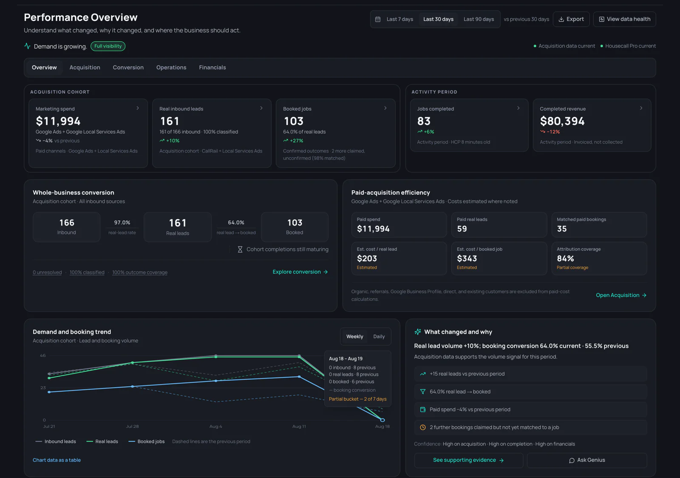
Task: Select the Last 7 days range
Action: click(399, 19)
